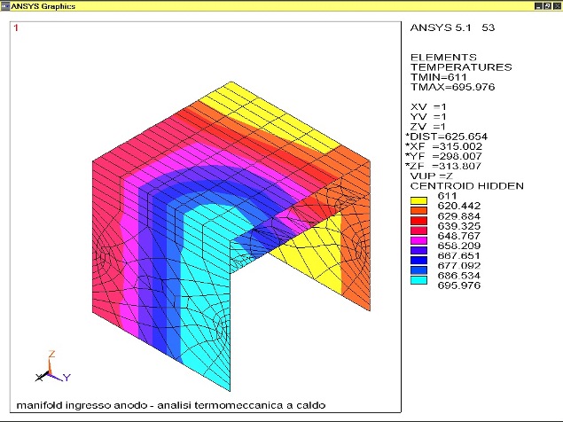Click the 'TMIN=611' value
Screen dimensions: 563x422
point(438,77)
